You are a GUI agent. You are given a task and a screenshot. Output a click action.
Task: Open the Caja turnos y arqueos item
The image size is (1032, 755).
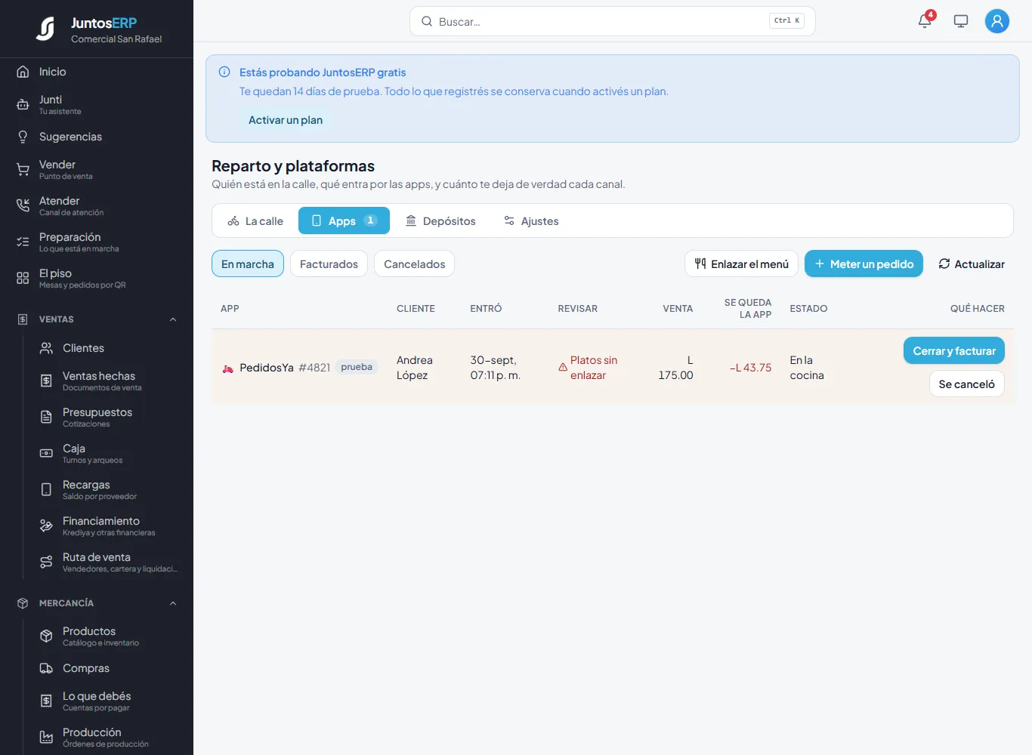click(x=107, y=454)
